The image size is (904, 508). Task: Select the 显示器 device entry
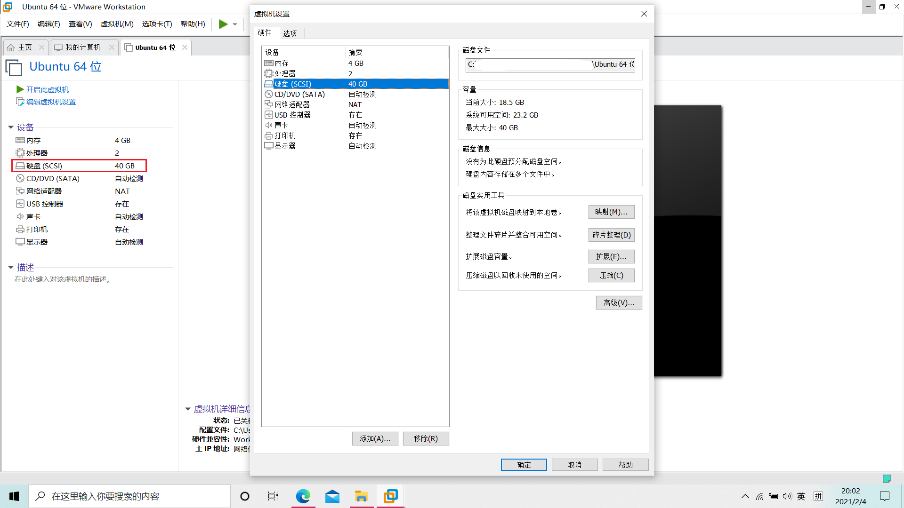(284, 146)
